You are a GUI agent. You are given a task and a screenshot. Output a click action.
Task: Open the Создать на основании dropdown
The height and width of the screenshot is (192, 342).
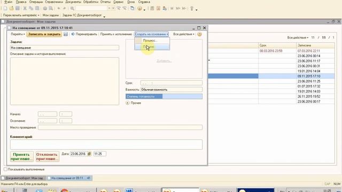pyautogui.click(x=152, y=34)
